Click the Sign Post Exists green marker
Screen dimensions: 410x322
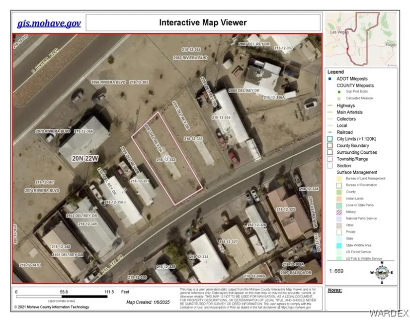tap(338, 91)
